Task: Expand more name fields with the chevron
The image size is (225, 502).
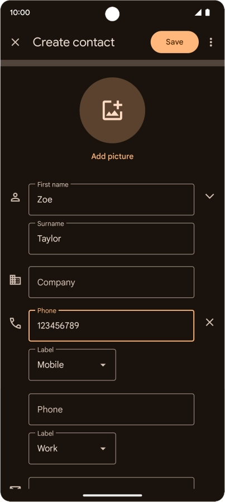Action: 210,196
